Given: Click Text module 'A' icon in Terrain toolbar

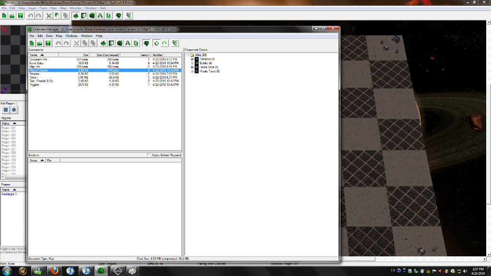Looking at the screenshot, I should pos(100,15).
